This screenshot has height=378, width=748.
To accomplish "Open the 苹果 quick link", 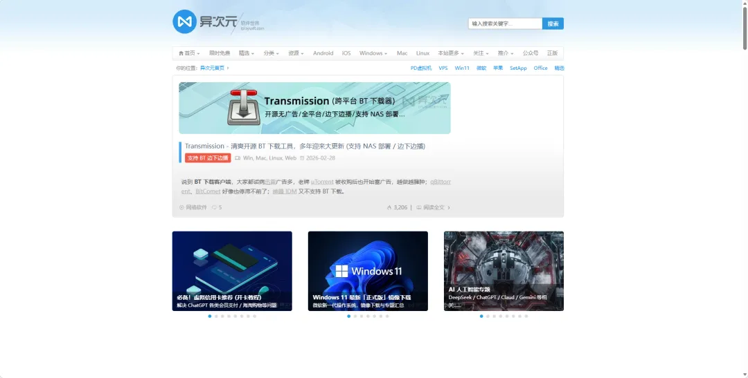I will point(498,68).
